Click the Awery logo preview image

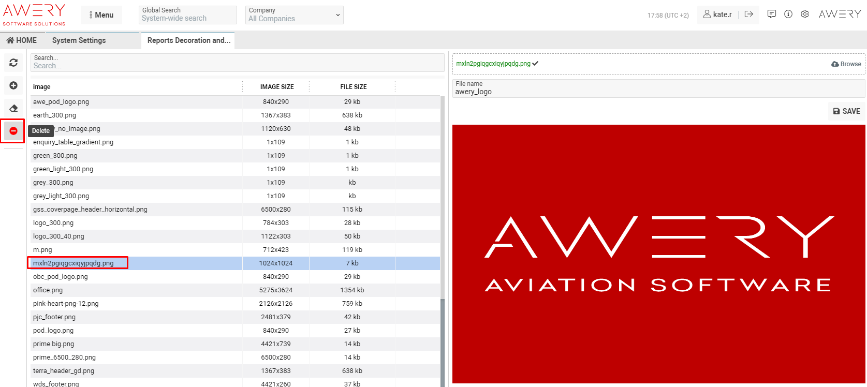(658, 254)
